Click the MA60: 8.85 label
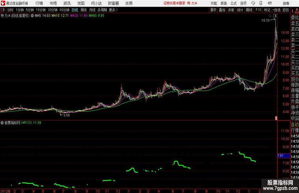299x193 pixels. click(97, 16)
